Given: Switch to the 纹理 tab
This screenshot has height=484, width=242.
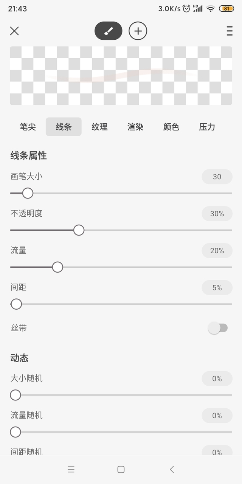Looking at the screenshot, I should click(99, 127).
